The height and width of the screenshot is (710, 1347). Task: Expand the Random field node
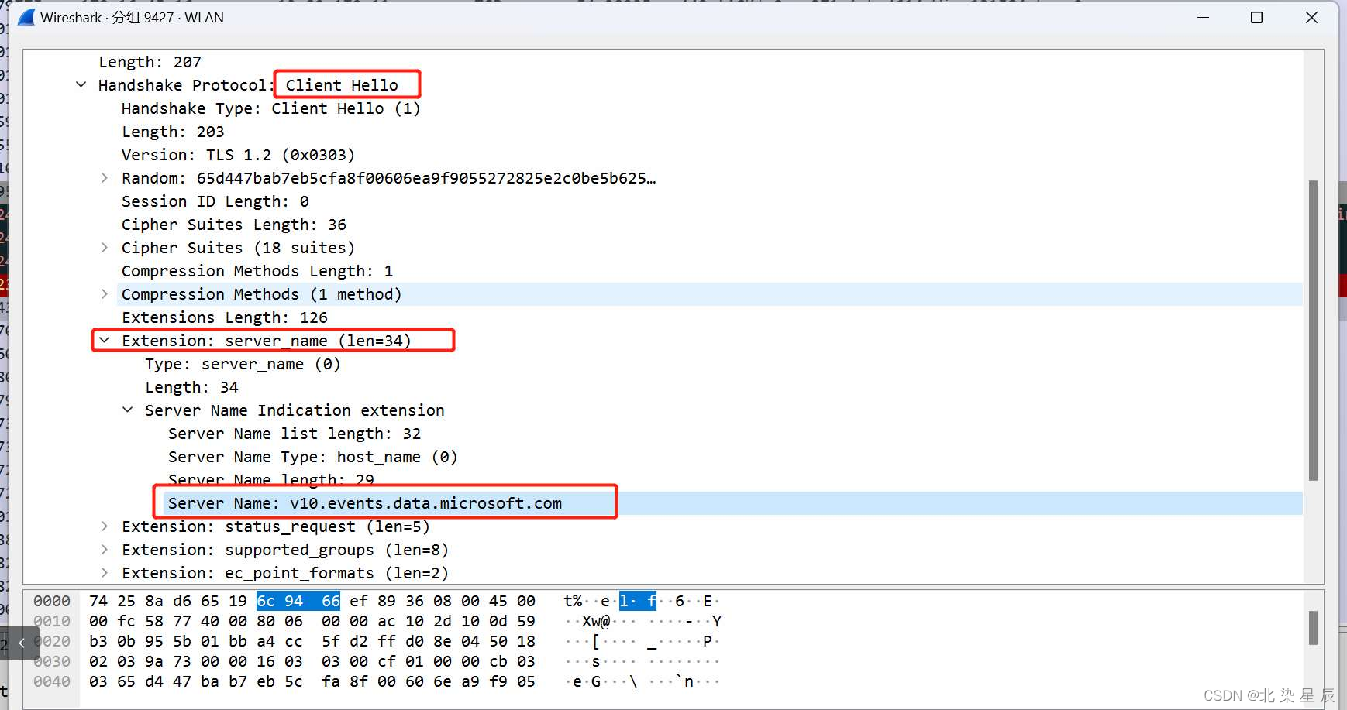[105, 178]
